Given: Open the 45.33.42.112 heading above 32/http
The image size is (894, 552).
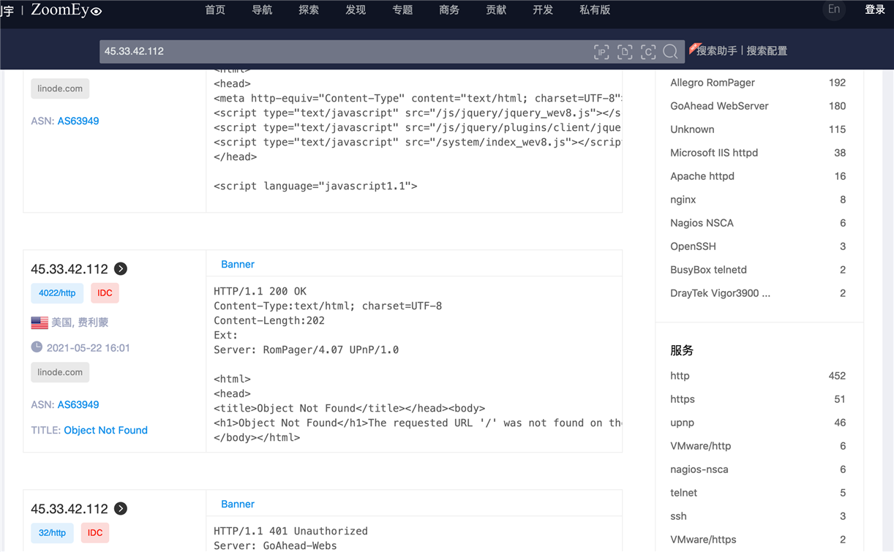Looking at the screenshot, I should tap(70, 509).
